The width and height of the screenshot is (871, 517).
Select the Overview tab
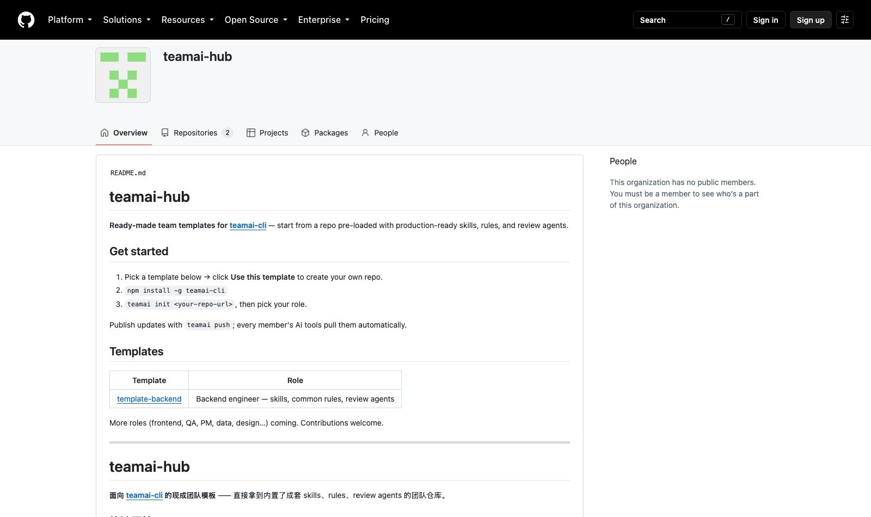[124, 133]
